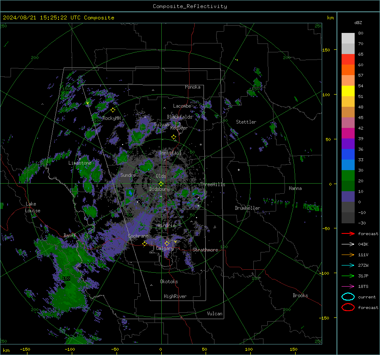Click the Strathmore town label
The width and height of the screenshot is (380, 355).
coord(206,250)
